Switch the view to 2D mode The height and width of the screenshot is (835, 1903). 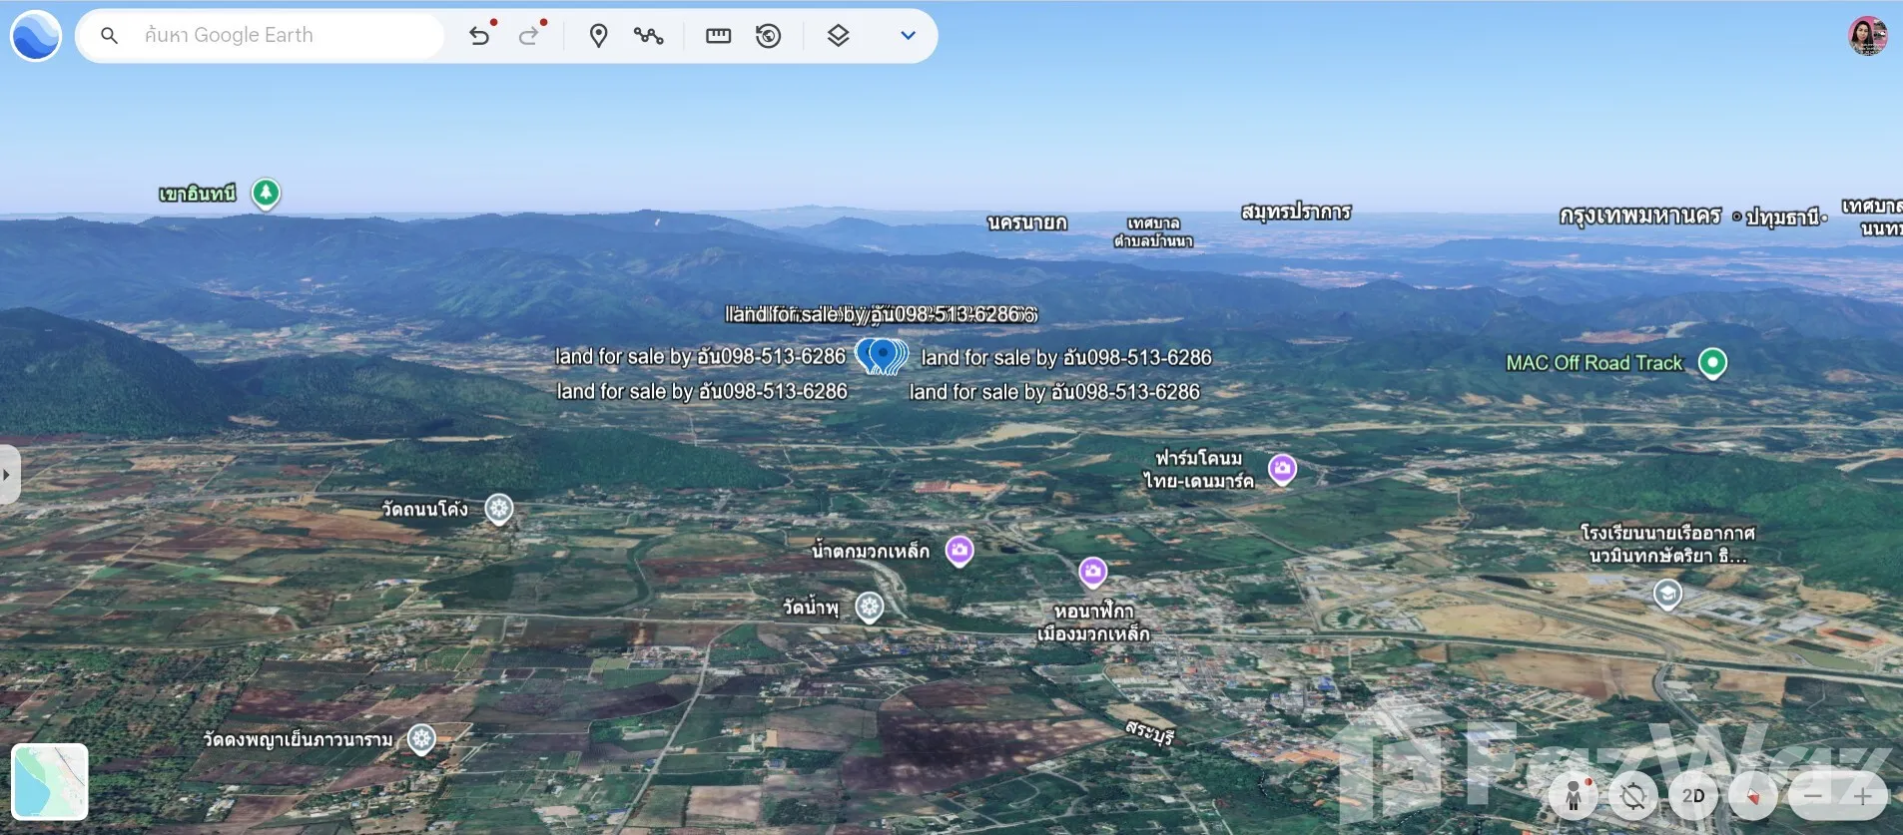click(x=1693, y=795)
